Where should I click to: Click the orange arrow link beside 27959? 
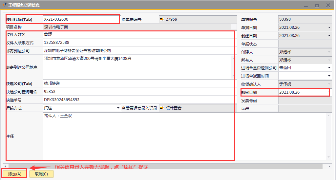point(161,19)
